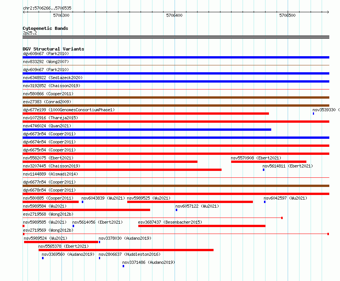Viewport: 340px width, 281px height.
Task: Open esv27383 (Conrad2009) variant label
Action: [47, 102]
